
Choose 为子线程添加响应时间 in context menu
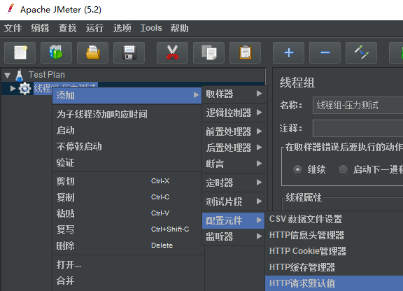pos(127,114)
